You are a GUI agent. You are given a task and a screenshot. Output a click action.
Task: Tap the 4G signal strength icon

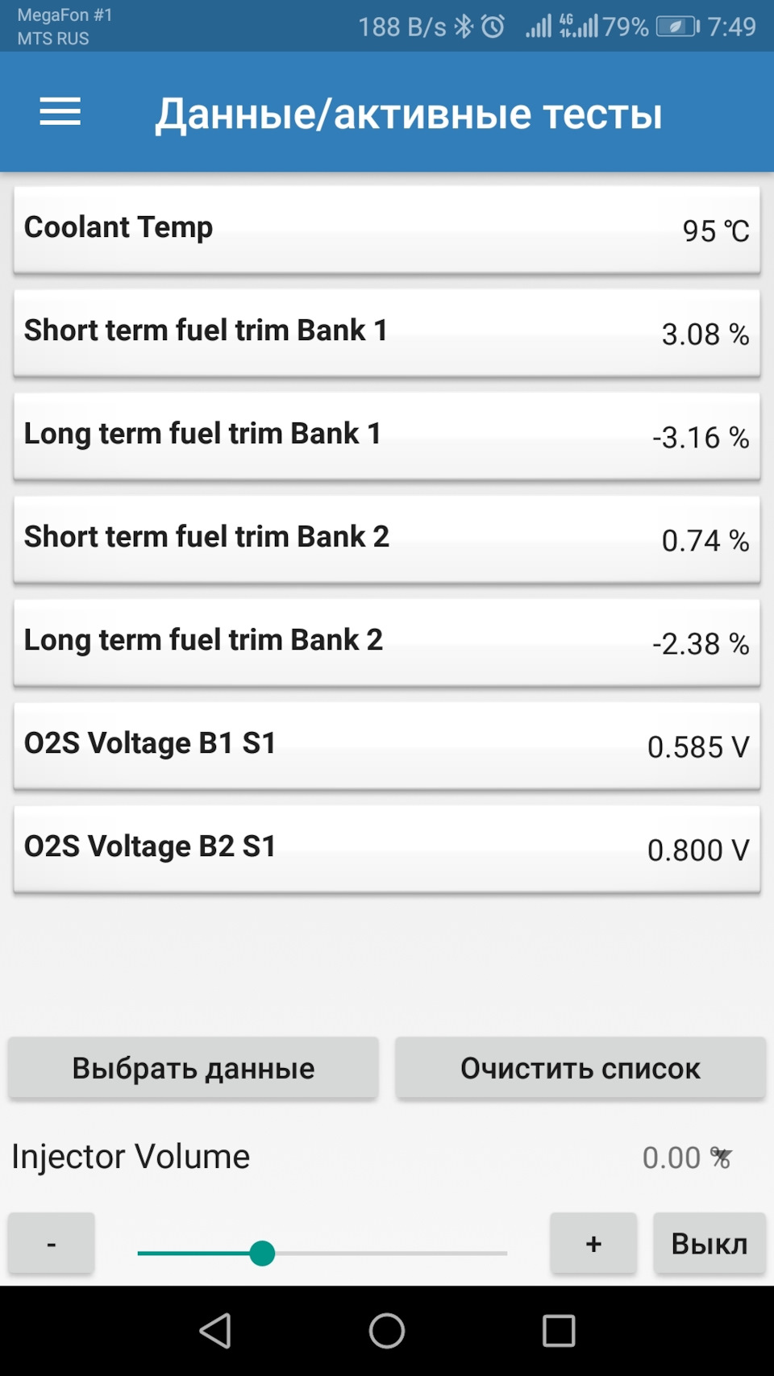pos(579,26)
